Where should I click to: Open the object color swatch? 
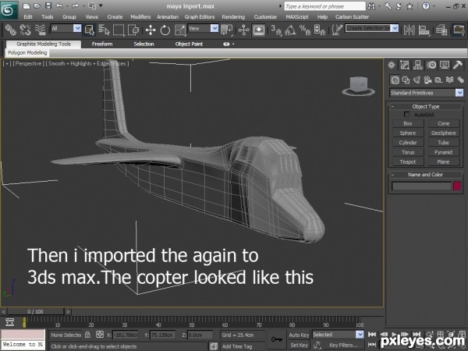coord(457,186)
